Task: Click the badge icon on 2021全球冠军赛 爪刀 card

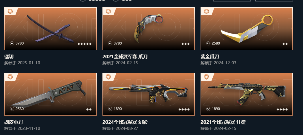Action: [x=108, y=11]
